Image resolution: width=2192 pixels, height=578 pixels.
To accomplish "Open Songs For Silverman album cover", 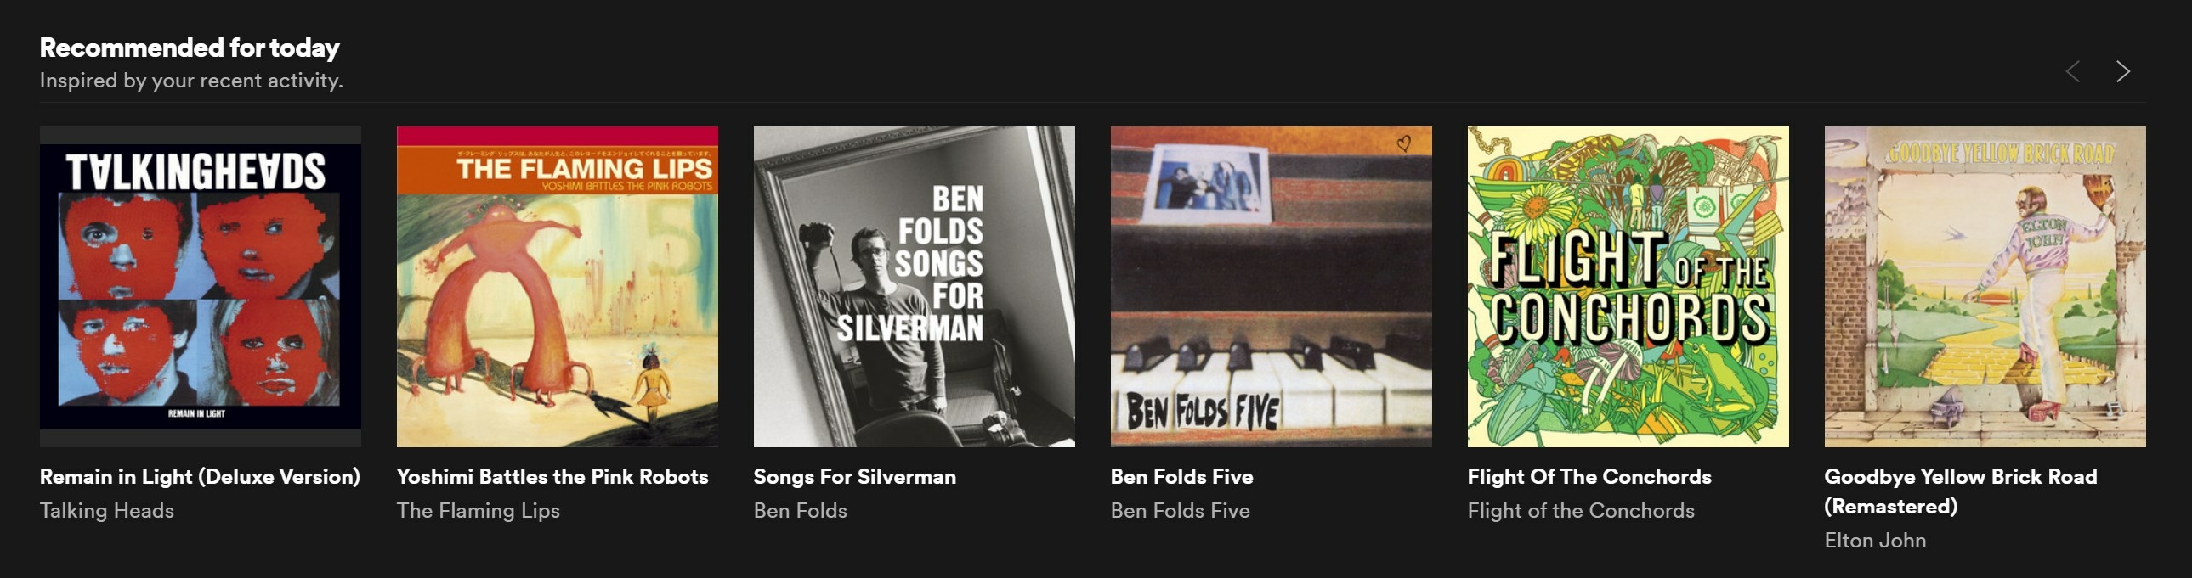I will click(x=914, y=286).
